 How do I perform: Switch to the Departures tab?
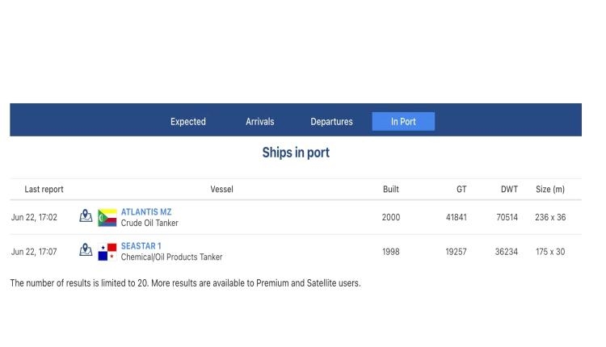coord(331,122)
